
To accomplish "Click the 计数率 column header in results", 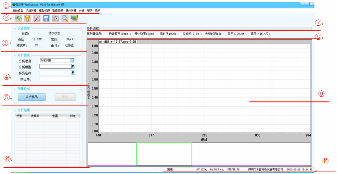I will point(35,116).
